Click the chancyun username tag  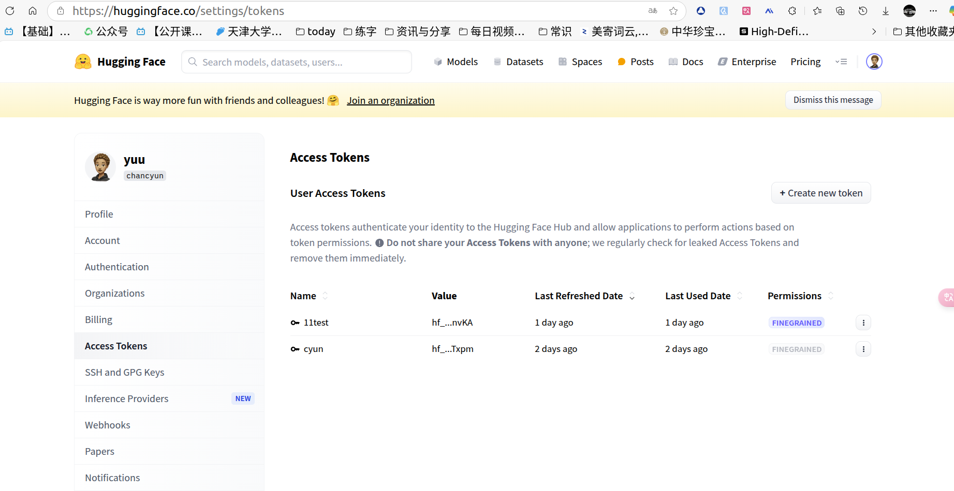tap(145, 176)
